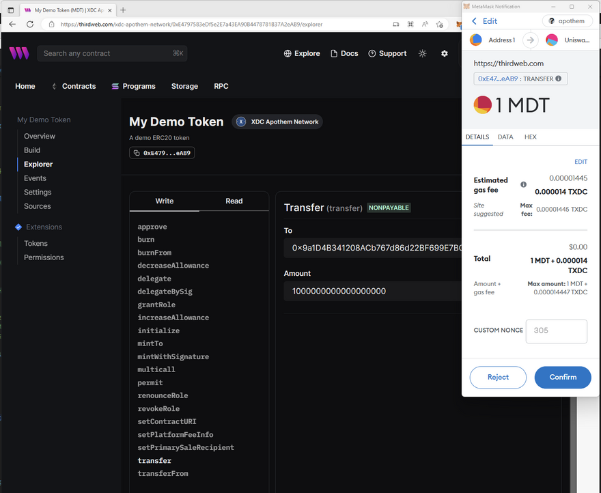601x493 pixels.
Task: Switch to MetaMask HEX tab
Action: [531, 137]
